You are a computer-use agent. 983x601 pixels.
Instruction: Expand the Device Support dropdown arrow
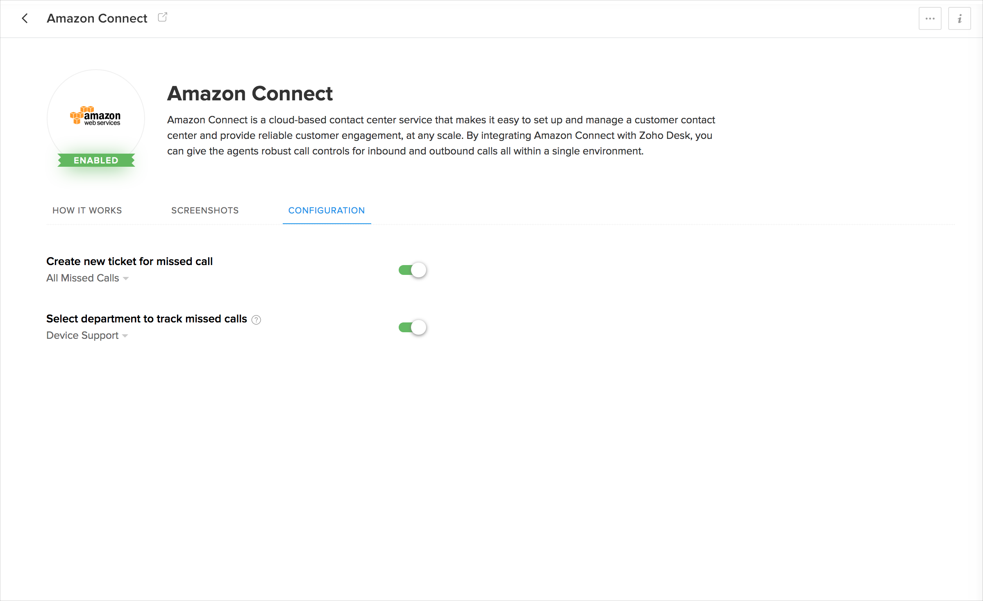tap(125, 336)
